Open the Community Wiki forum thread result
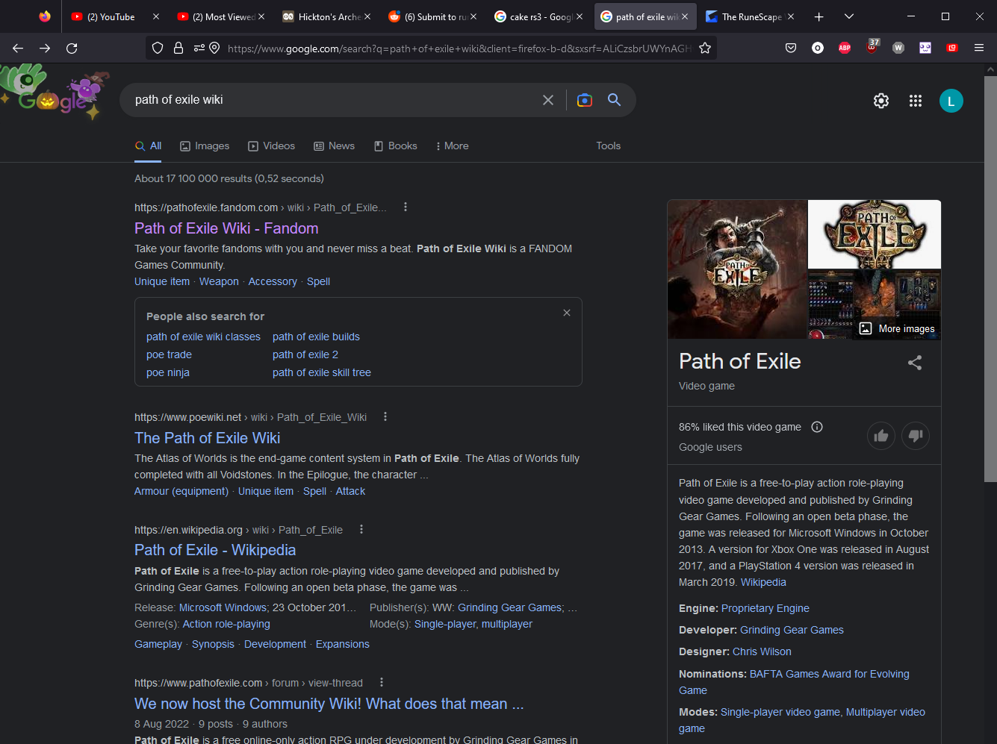This screenshot has width=997, height=744. click(x=329, y=704)
